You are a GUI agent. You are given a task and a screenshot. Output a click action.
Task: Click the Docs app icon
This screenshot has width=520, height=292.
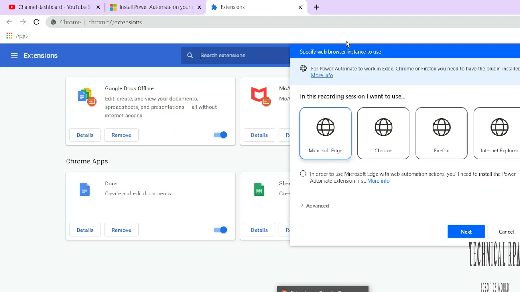click(84, 190)
